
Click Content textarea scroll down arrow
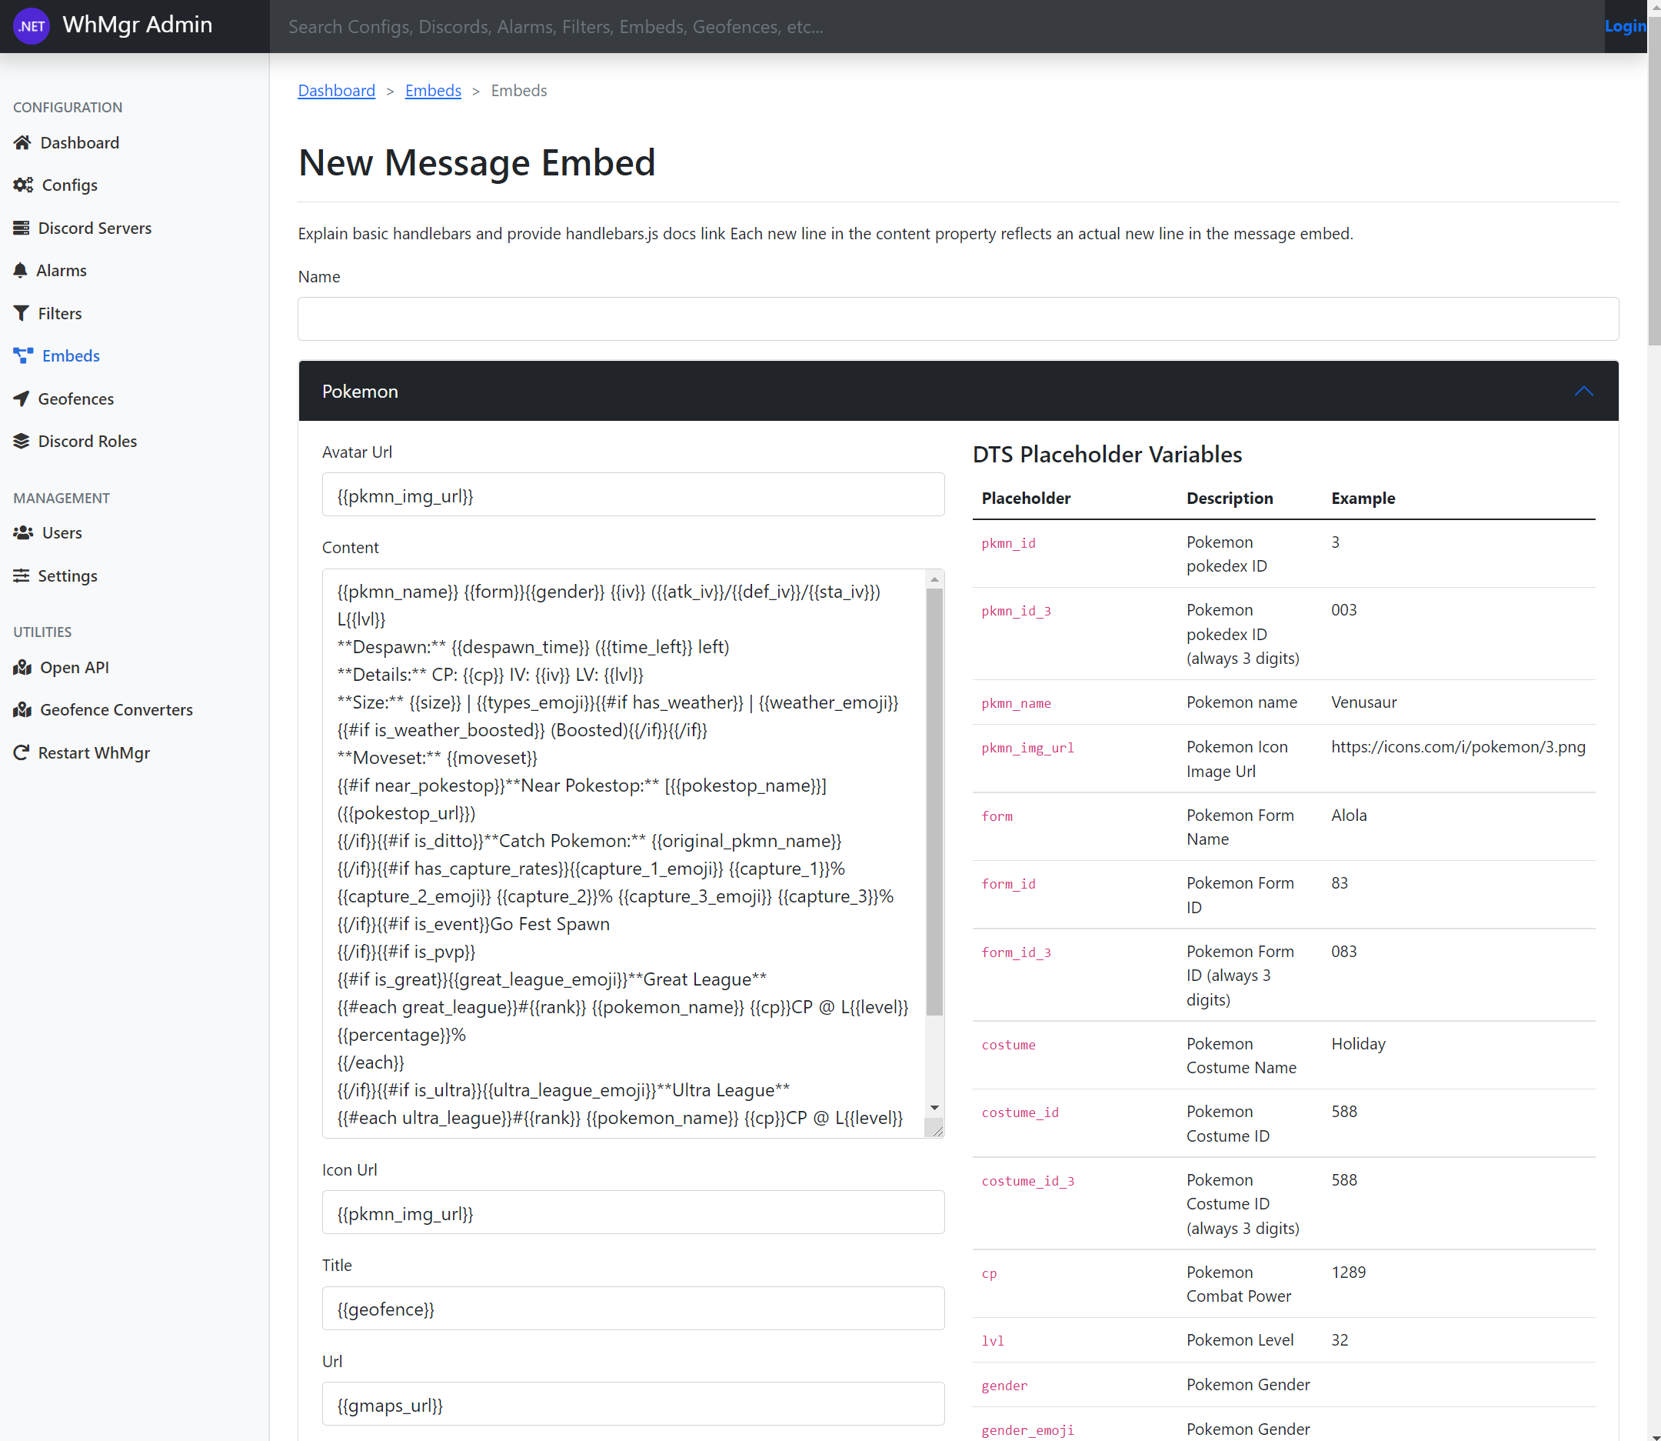coord(934,1108)
